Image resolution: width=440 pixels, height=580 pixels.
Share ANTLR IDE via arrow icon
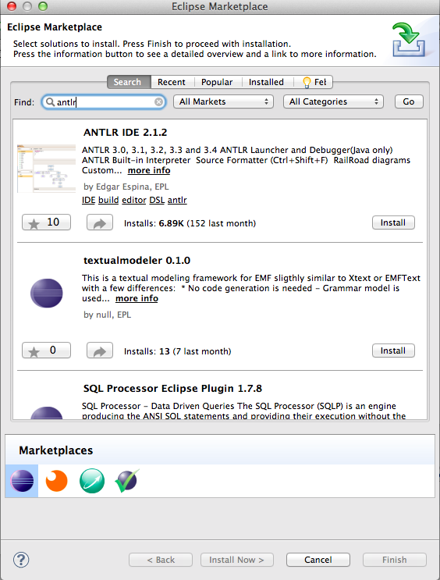(x=100, y=222)
